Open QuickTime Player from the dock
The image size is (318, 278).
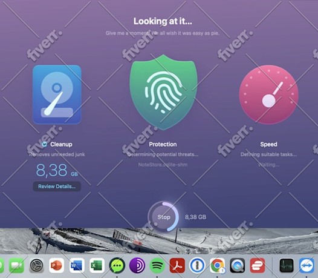[x=237, y=265]
